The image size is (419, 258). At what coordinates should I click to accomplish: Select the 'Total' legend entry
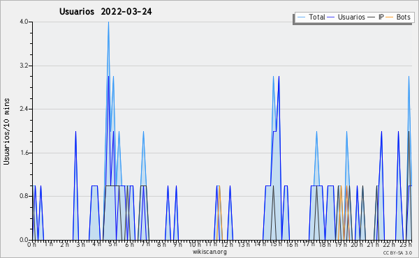click(x=316, y=17)
